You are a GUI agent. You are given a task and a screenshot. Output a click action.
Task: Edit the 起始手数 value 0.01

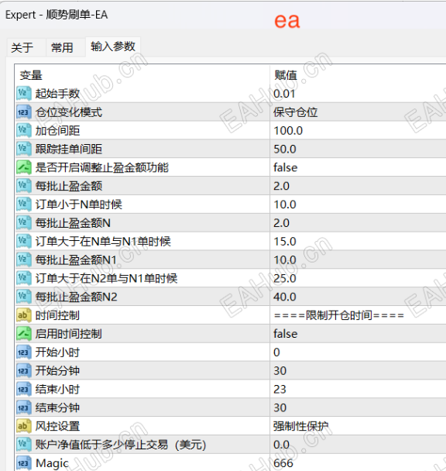coord(284,94)
